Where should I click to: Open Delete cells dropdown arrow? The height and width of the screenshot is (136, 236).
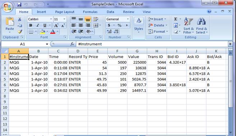coord(166,25)
